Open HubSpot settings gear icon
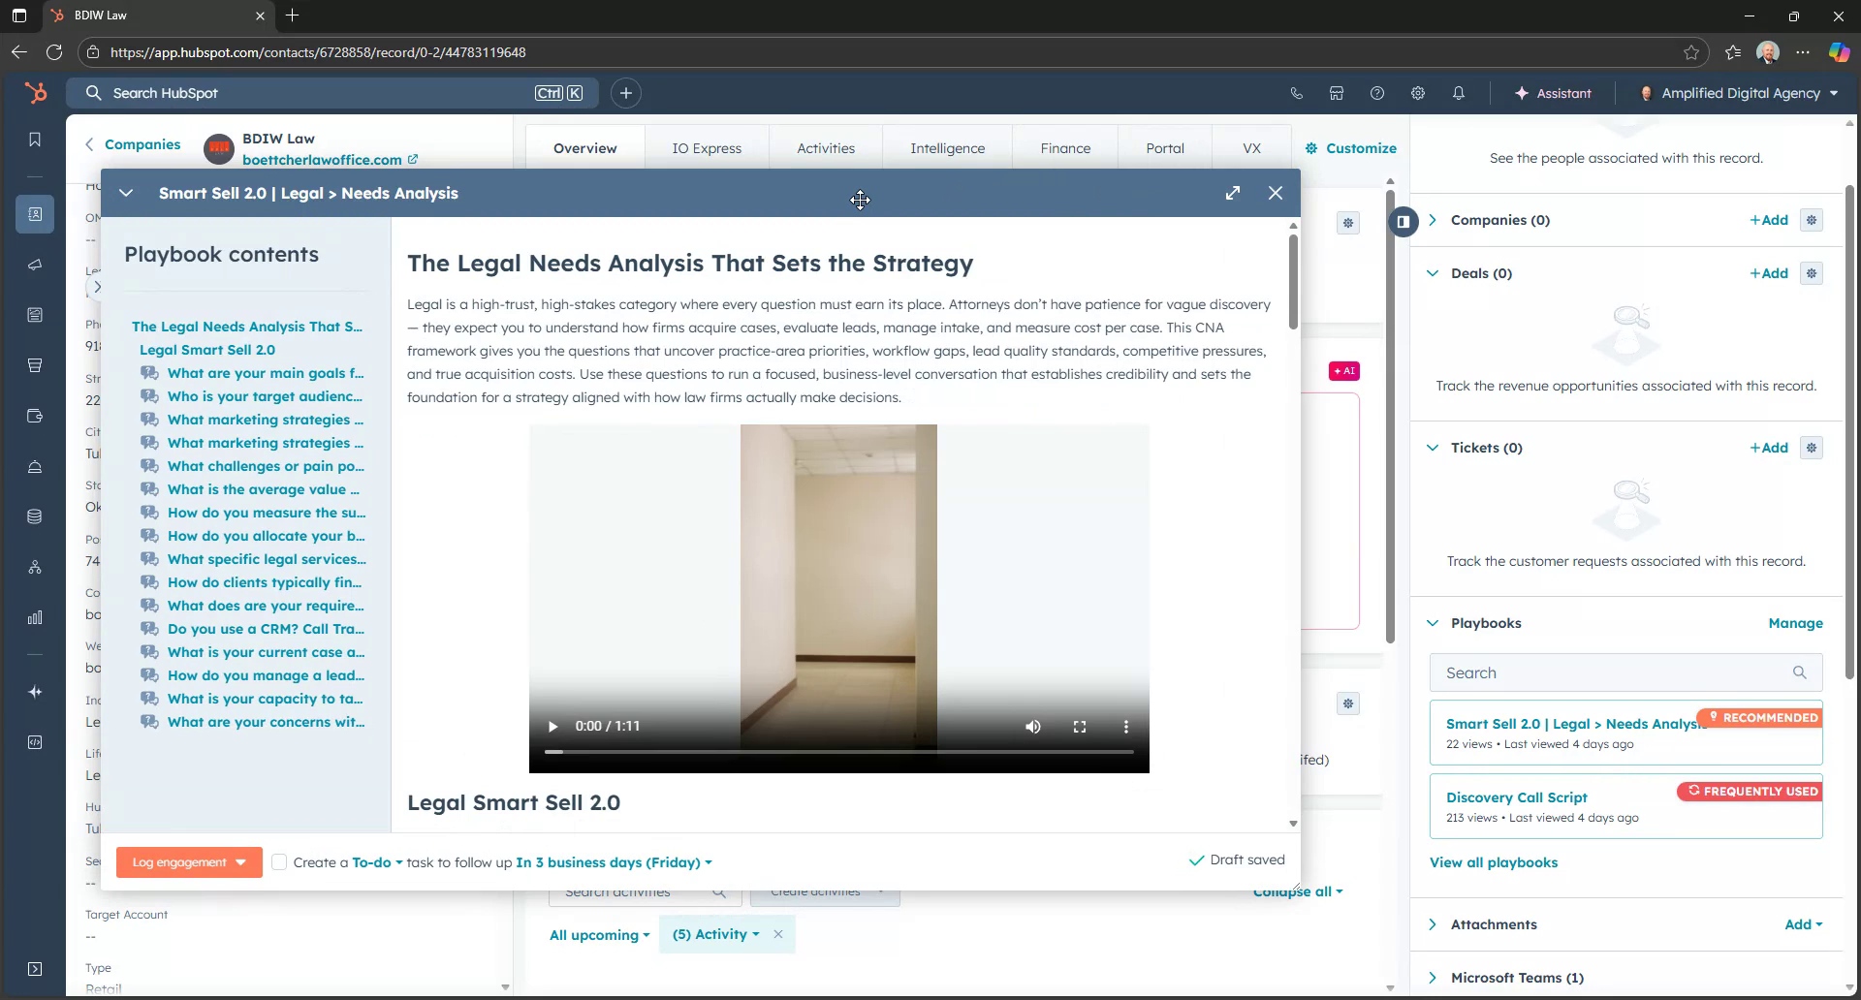The image size is (1861, 1000). pyautogui.click(x=1417, y=93)
